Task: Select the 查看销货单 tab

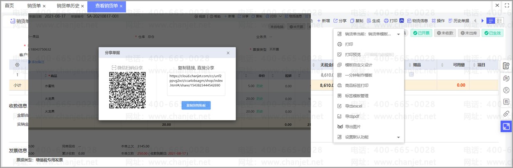Action: [x=107, y=6]
